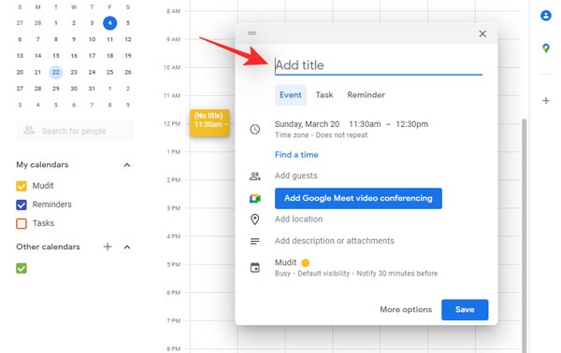Toggle the green other calendar checkbox
Viewport: 561px width, 353px height.
(x=22, y=268)
